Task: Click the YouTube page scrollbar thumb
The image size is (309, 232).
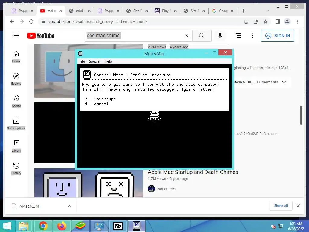Action: tap(301, 115)
